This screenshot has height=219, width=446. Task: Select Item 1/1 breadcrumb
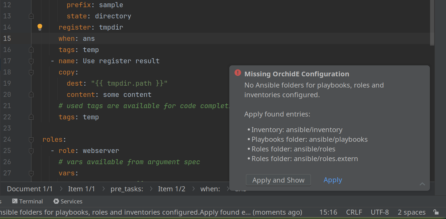tap(82, 189)
